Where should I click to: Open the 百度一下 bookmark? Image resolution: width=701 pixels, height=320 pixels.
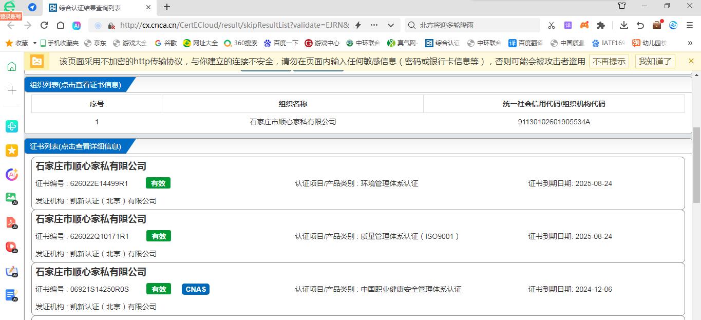281,43
